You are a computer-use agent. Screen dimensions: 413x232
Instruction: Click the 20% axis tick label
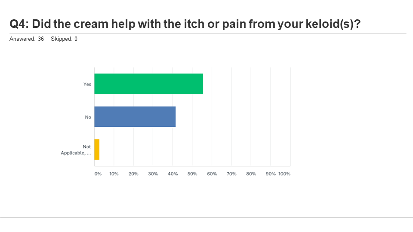133,174
